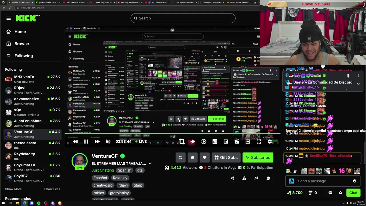Expand list with Show More
The height and width of the screenshot is (206, 366).
tap(13, 189)
